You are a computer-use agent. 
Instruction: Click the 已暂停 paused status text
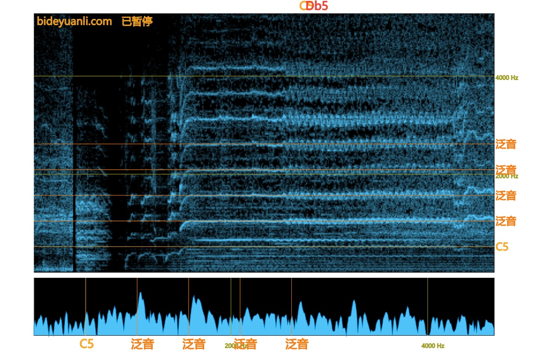pos(137,22)
